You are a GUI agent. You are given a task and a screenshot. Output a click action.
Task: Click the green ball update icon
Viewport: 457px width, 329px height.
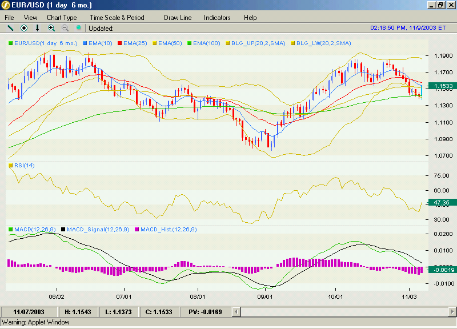[x=78, y=27]
